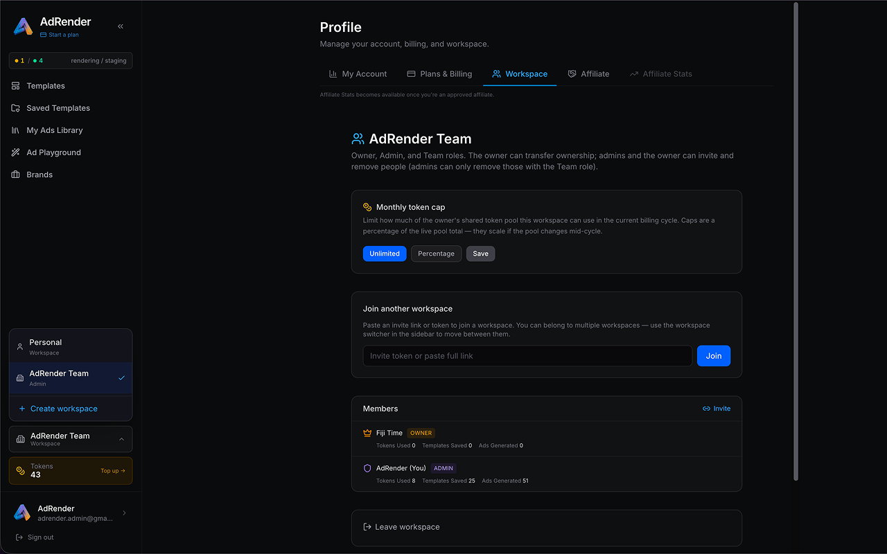Click the page vertical scrollbar
Viewport: 887px width, 554px height.
tap(796, 242)
